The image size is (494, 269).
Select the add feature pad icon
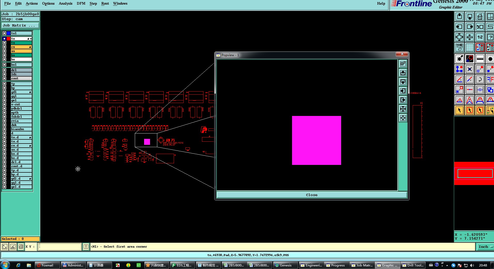pyautogui.click(x=459, y=59)
